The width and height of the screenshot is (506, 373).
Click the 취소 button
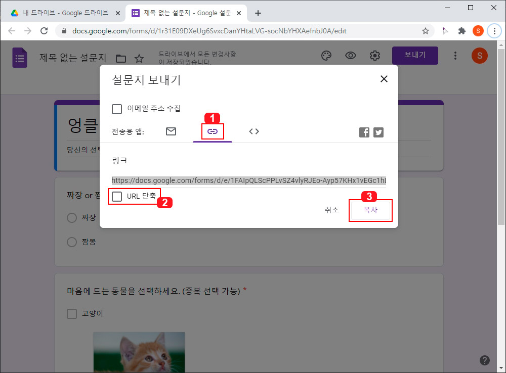[332, 210]
